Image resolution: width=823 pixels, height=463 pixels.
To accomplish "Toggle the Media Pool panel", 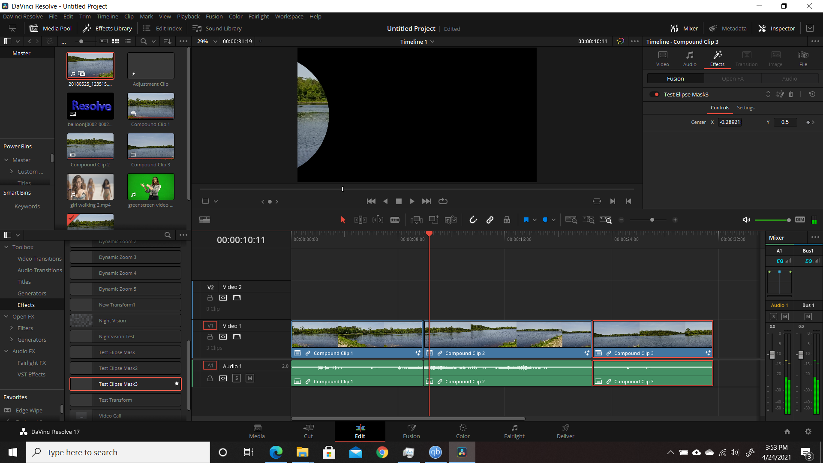I will pyautogui.click(x=50, y=28).
